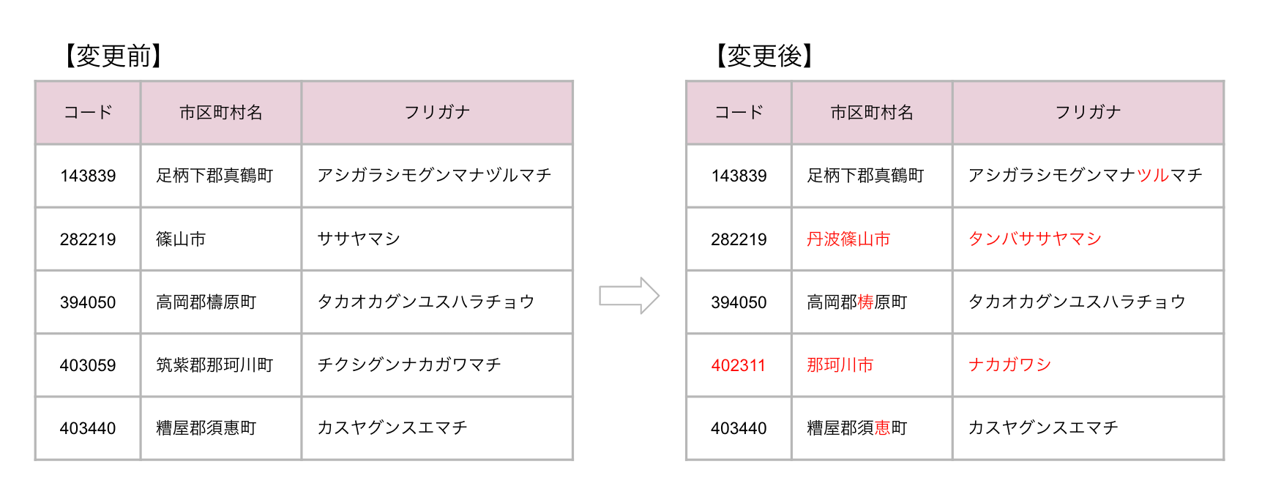Click アシガラシモグンマナヅルマチ in the 変更前 table
This screenshot has height=486, width=1262.
(434, 176)
